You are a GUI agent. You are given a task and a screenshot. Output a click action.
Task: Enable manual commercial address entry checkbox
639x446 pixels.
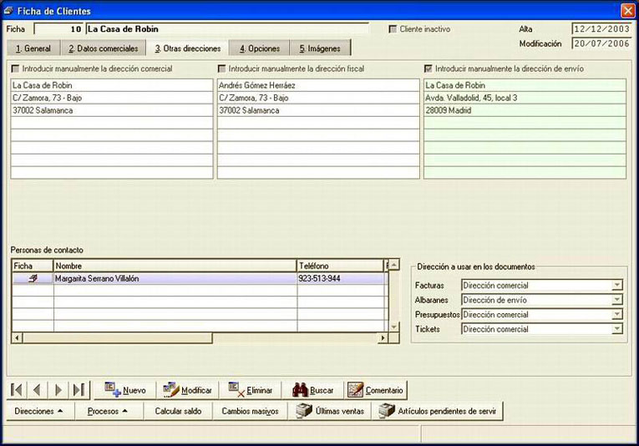(x=16, y=68)
